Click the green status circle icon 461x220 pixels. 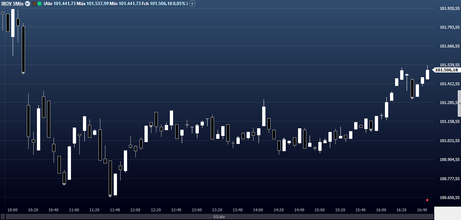pyautogui.click(x=39, y=4)
